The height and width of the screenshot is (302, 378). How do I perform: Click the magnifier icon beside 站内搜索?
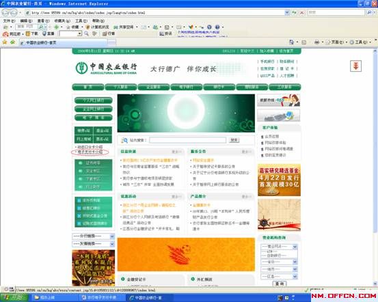pyautogui.click(x=124, y=140)
